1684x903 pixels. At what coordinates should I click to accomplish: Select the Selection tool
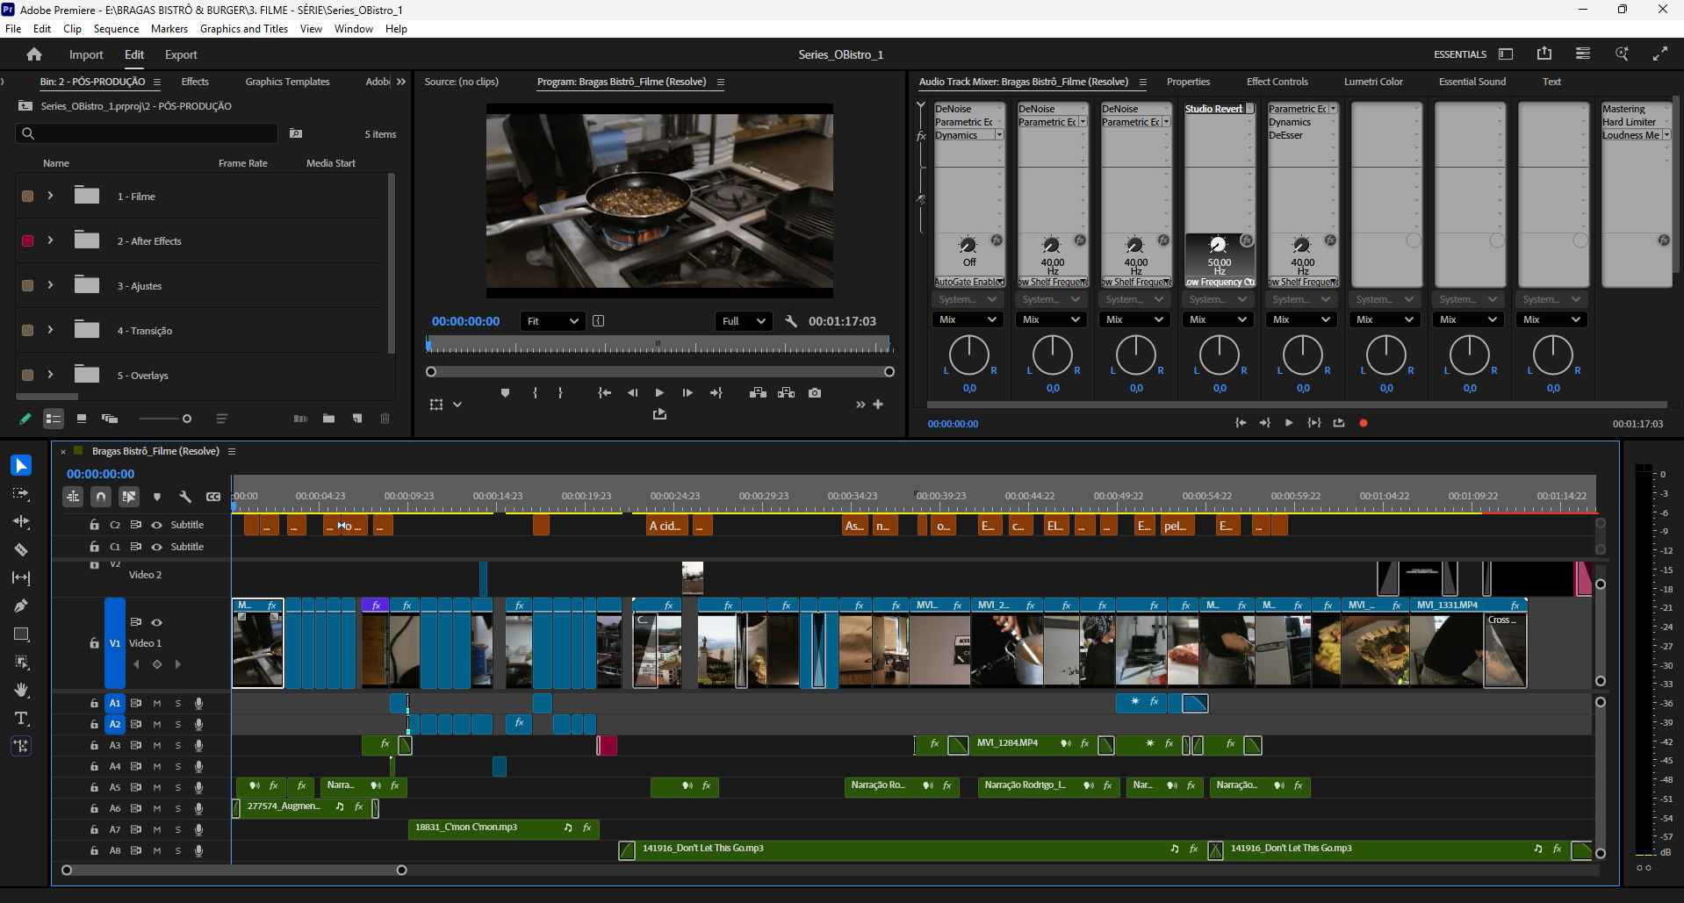point(21,465)
